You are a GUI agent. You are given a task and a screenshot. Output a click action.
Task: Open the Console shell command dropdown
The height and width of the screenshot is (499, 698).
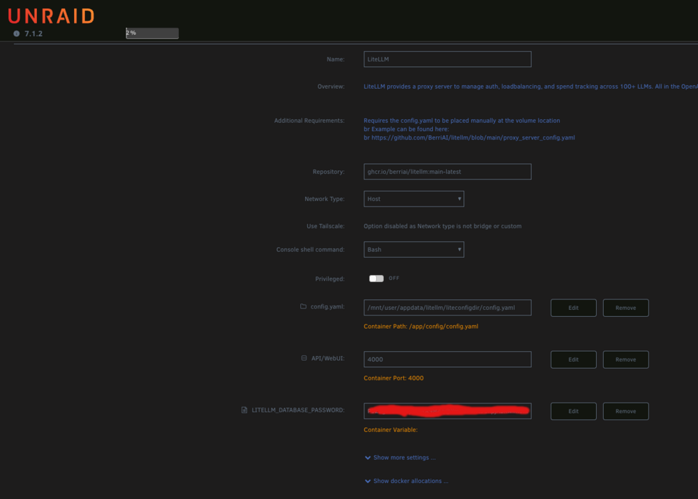pyautogui.click(x=413, y=249)
